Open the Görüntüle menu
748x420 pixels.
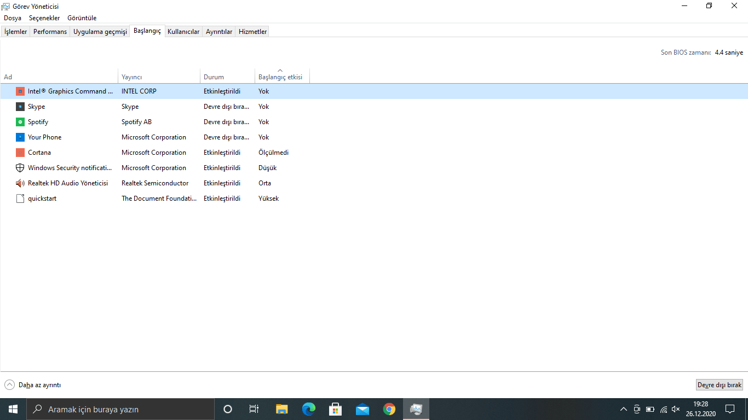[x=82, y=18]
